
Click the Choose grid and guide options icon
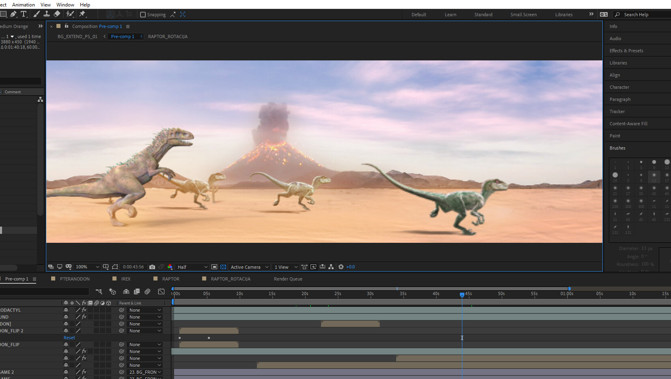coord(106,267)
